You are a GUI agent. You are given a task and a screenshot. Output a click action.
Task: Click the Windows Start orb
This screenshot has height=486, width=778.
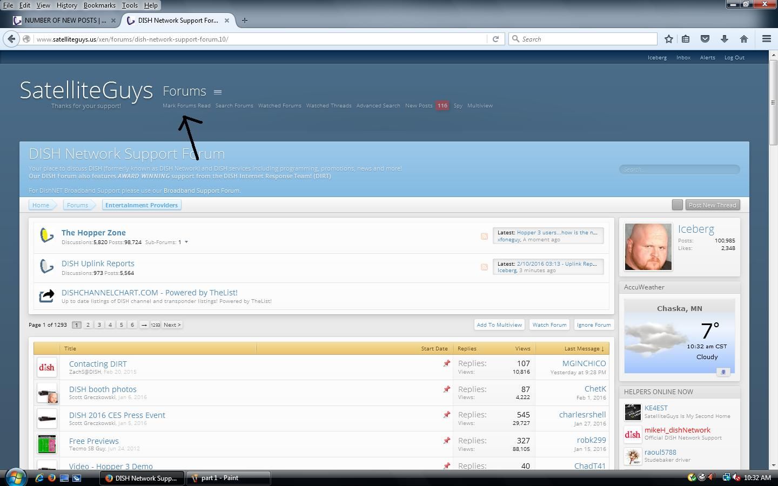(16, 478)
